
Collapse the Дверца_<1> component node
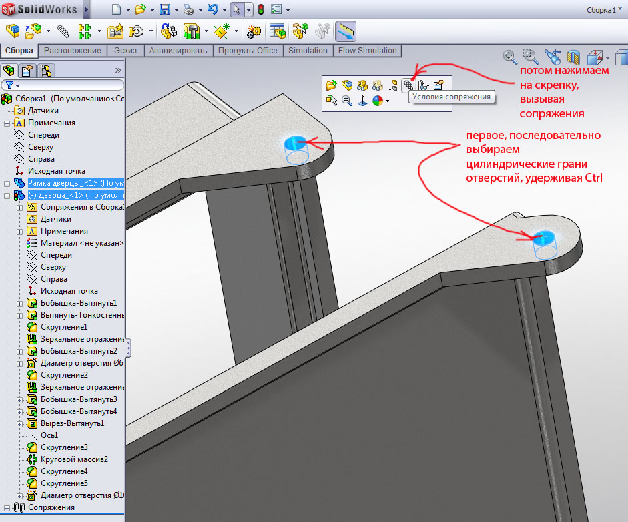[x=7, y=195]
